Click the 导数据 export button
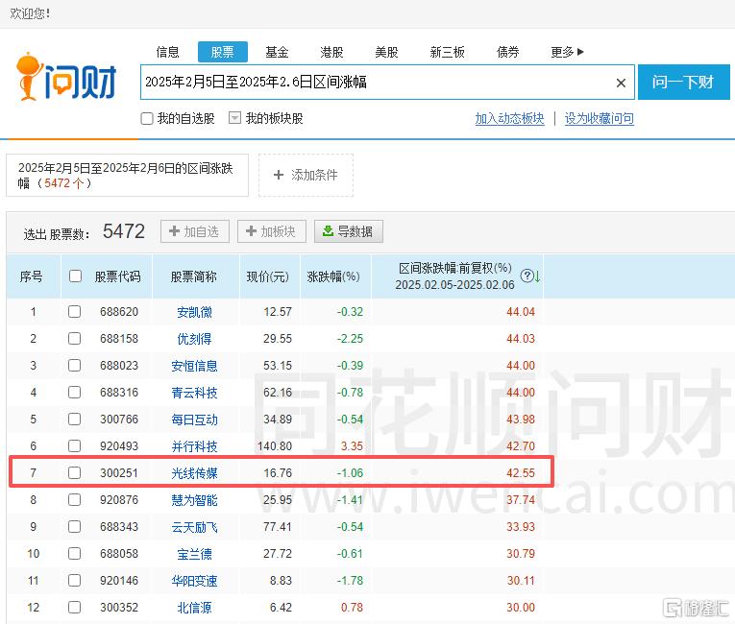Screen dimensions: 735x624 point(349,231)
